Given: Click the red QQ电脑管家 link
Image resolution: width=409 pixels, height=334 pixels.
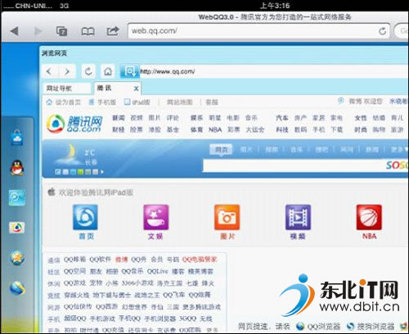Looking at the screenshot, I should pos(200,260).
